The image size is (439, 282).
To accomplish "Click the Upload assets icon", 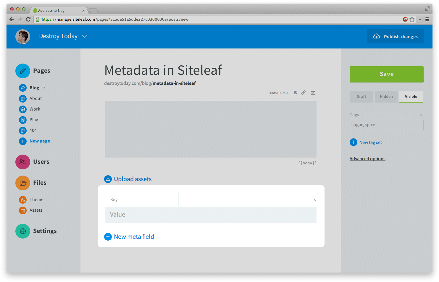I will point(108,179).
